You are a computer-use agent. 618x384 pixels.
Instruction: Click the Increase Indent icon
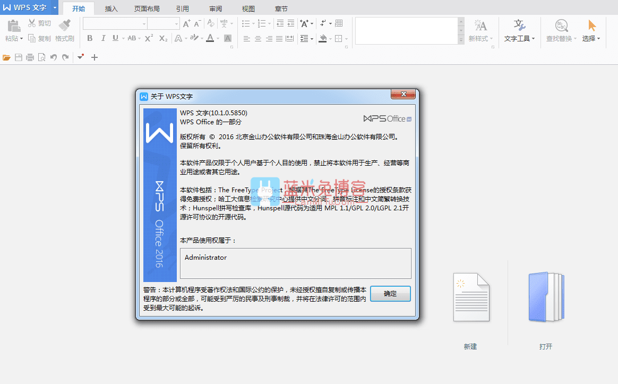coord(291,24)
